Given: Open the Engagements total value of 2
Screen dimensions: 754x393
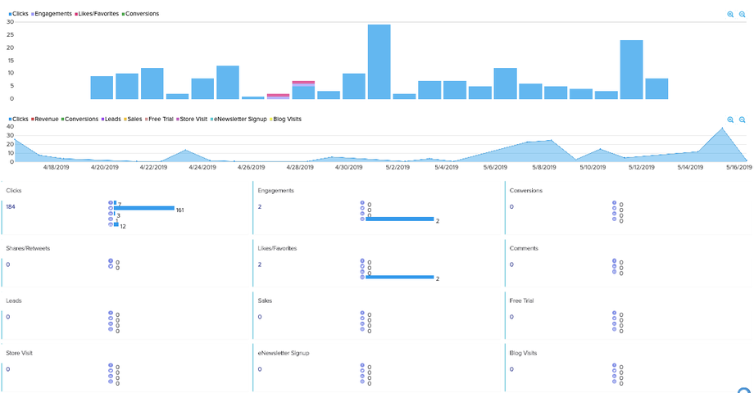Looking at the screenshot, I should (x=260, y=206).
